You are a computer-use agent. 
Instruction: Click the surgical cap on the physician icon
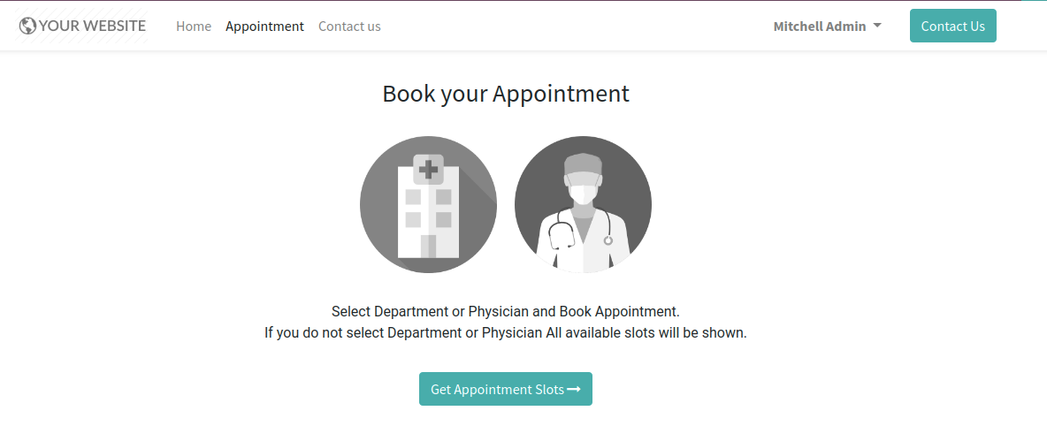pos(583,164)
